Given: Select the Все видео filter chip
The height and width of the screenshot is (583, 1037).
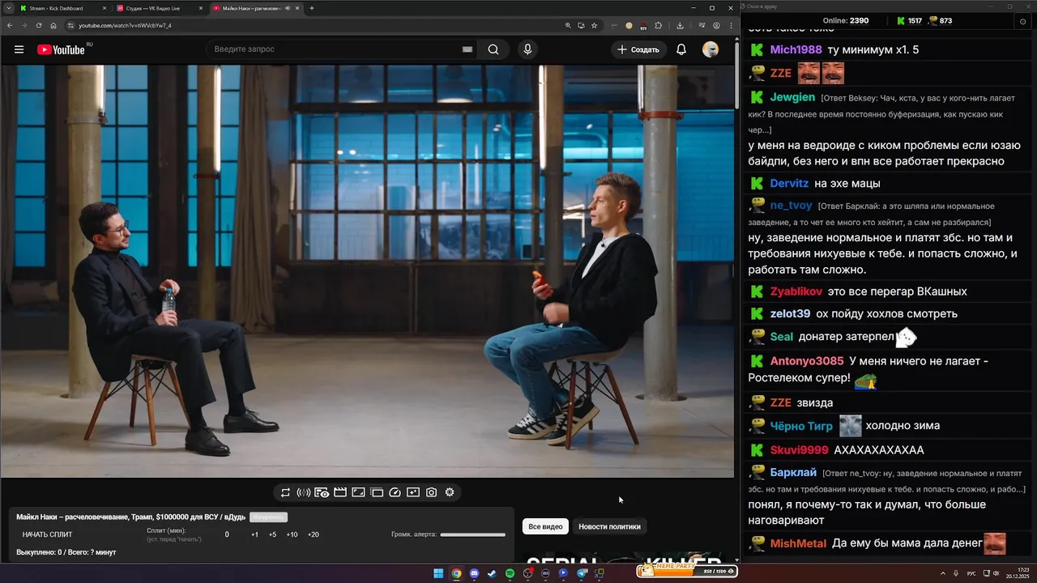Looking at the screenshot, I should tap(545, 526).
